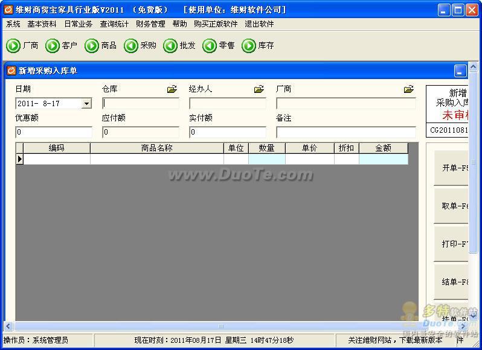This screenshot has height=350, width=482.
Task: Focus the 实付额 input field
Action: coord(228,132)
